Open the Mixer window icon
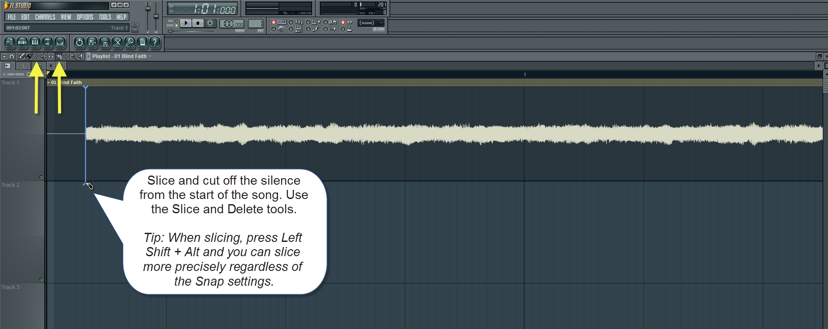Image resolution: width=828 pixels, height=329 pixels. [x=60, y=42]
